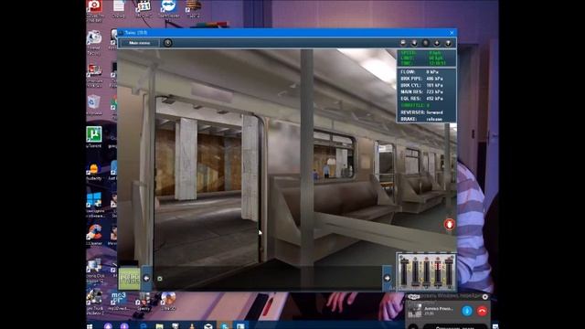Click the BRAKE release readout

(x=421, y=119)
